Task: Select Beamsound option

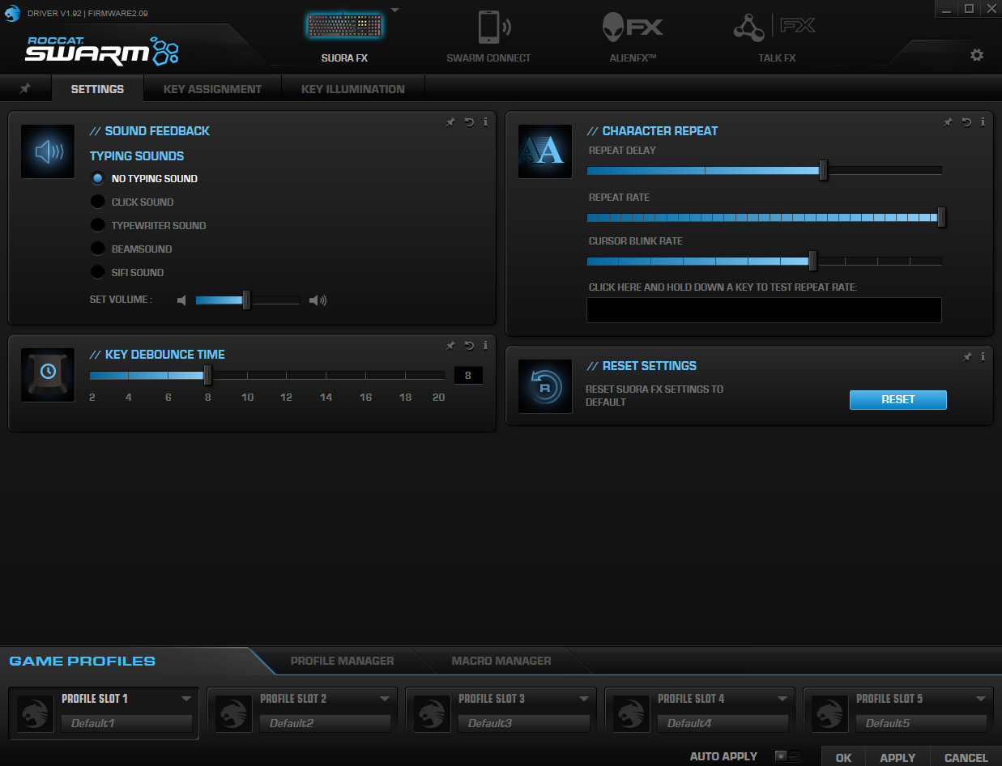Action: (x=132, y=249)
